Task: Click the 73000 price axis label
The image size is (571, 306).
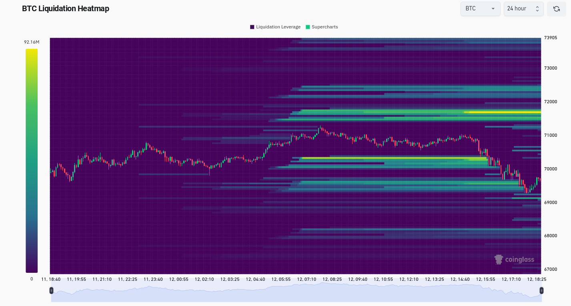Action: [551, 68]
